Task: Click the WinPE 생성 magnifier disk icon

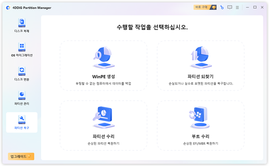Action: [104, 57]
